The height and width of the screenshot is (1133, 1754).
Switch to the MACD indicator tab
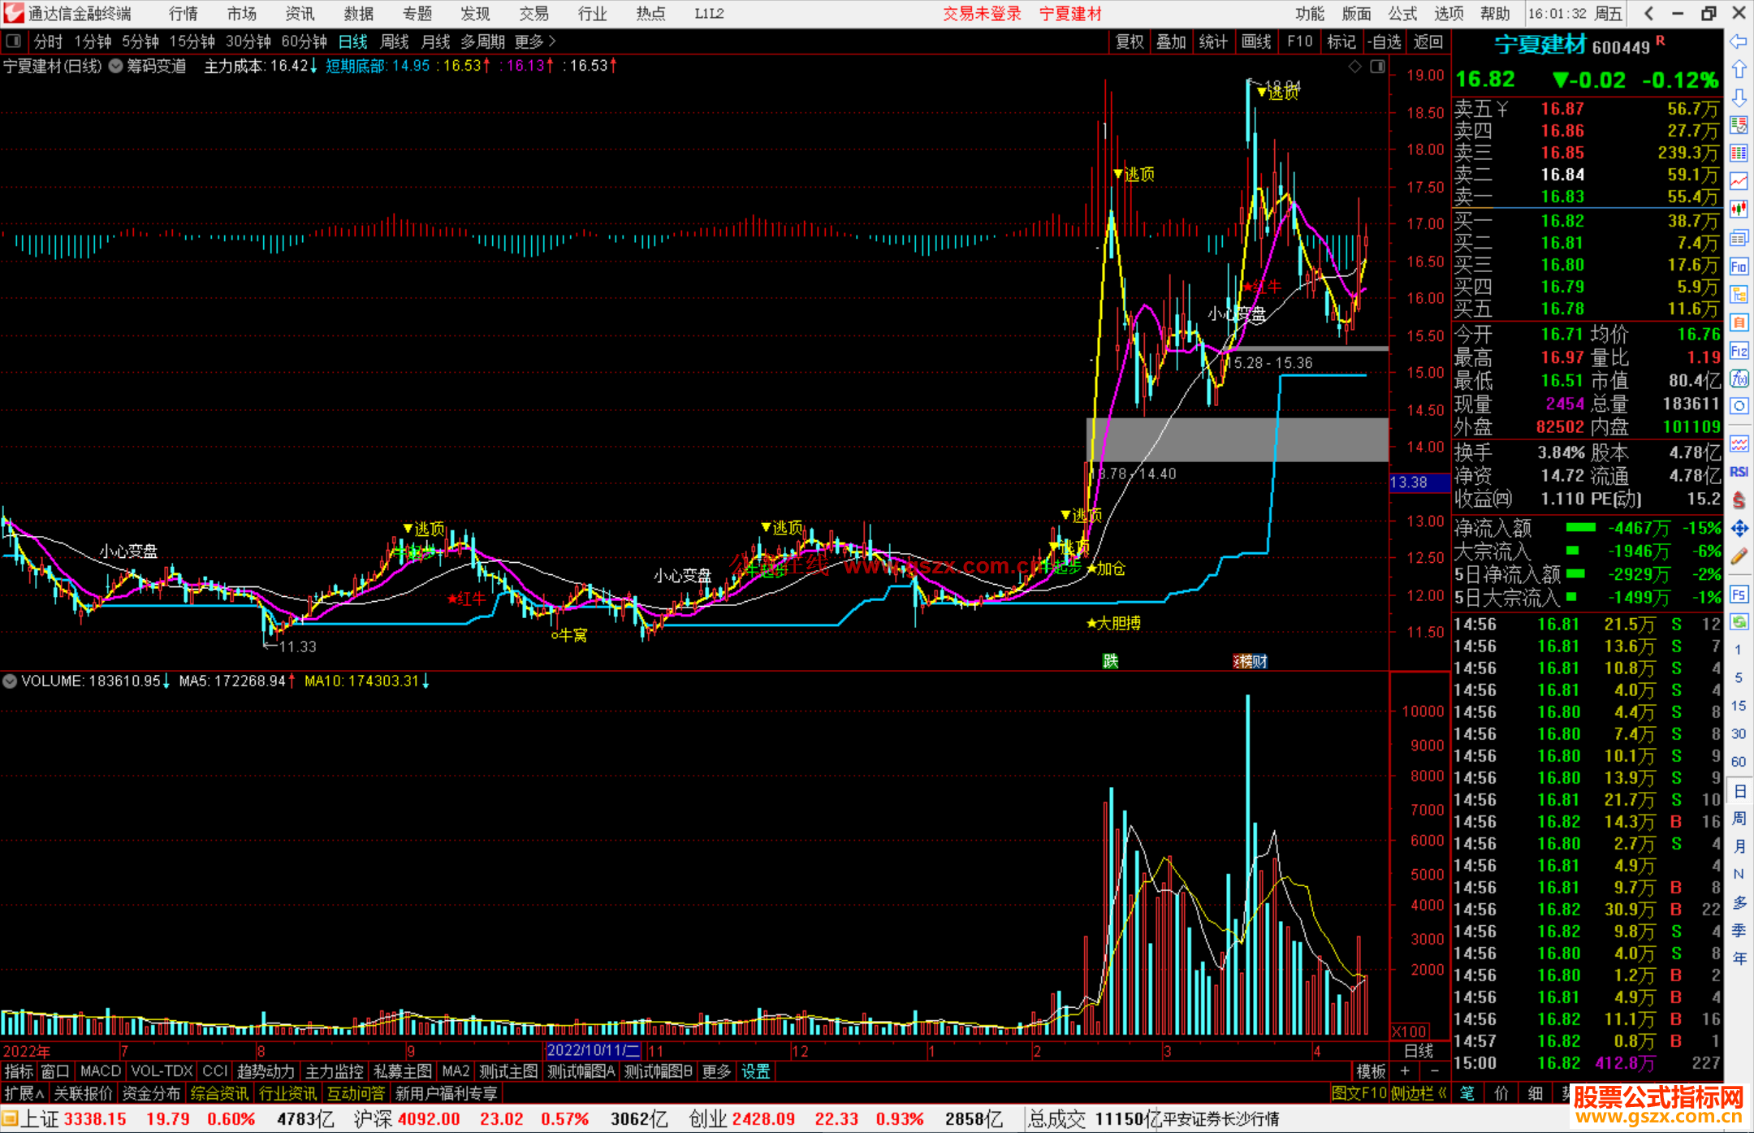point(101,1071)
